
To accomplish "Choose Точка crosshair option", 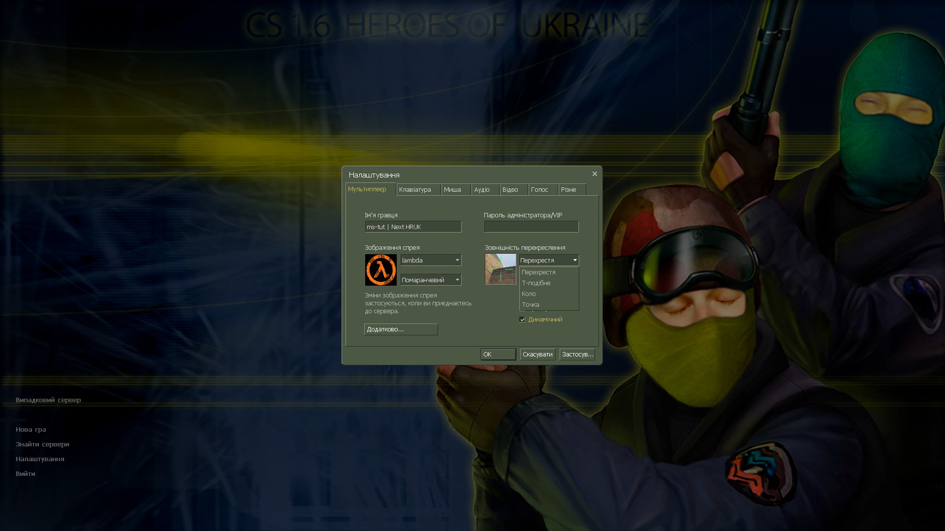I will (549, 305).
